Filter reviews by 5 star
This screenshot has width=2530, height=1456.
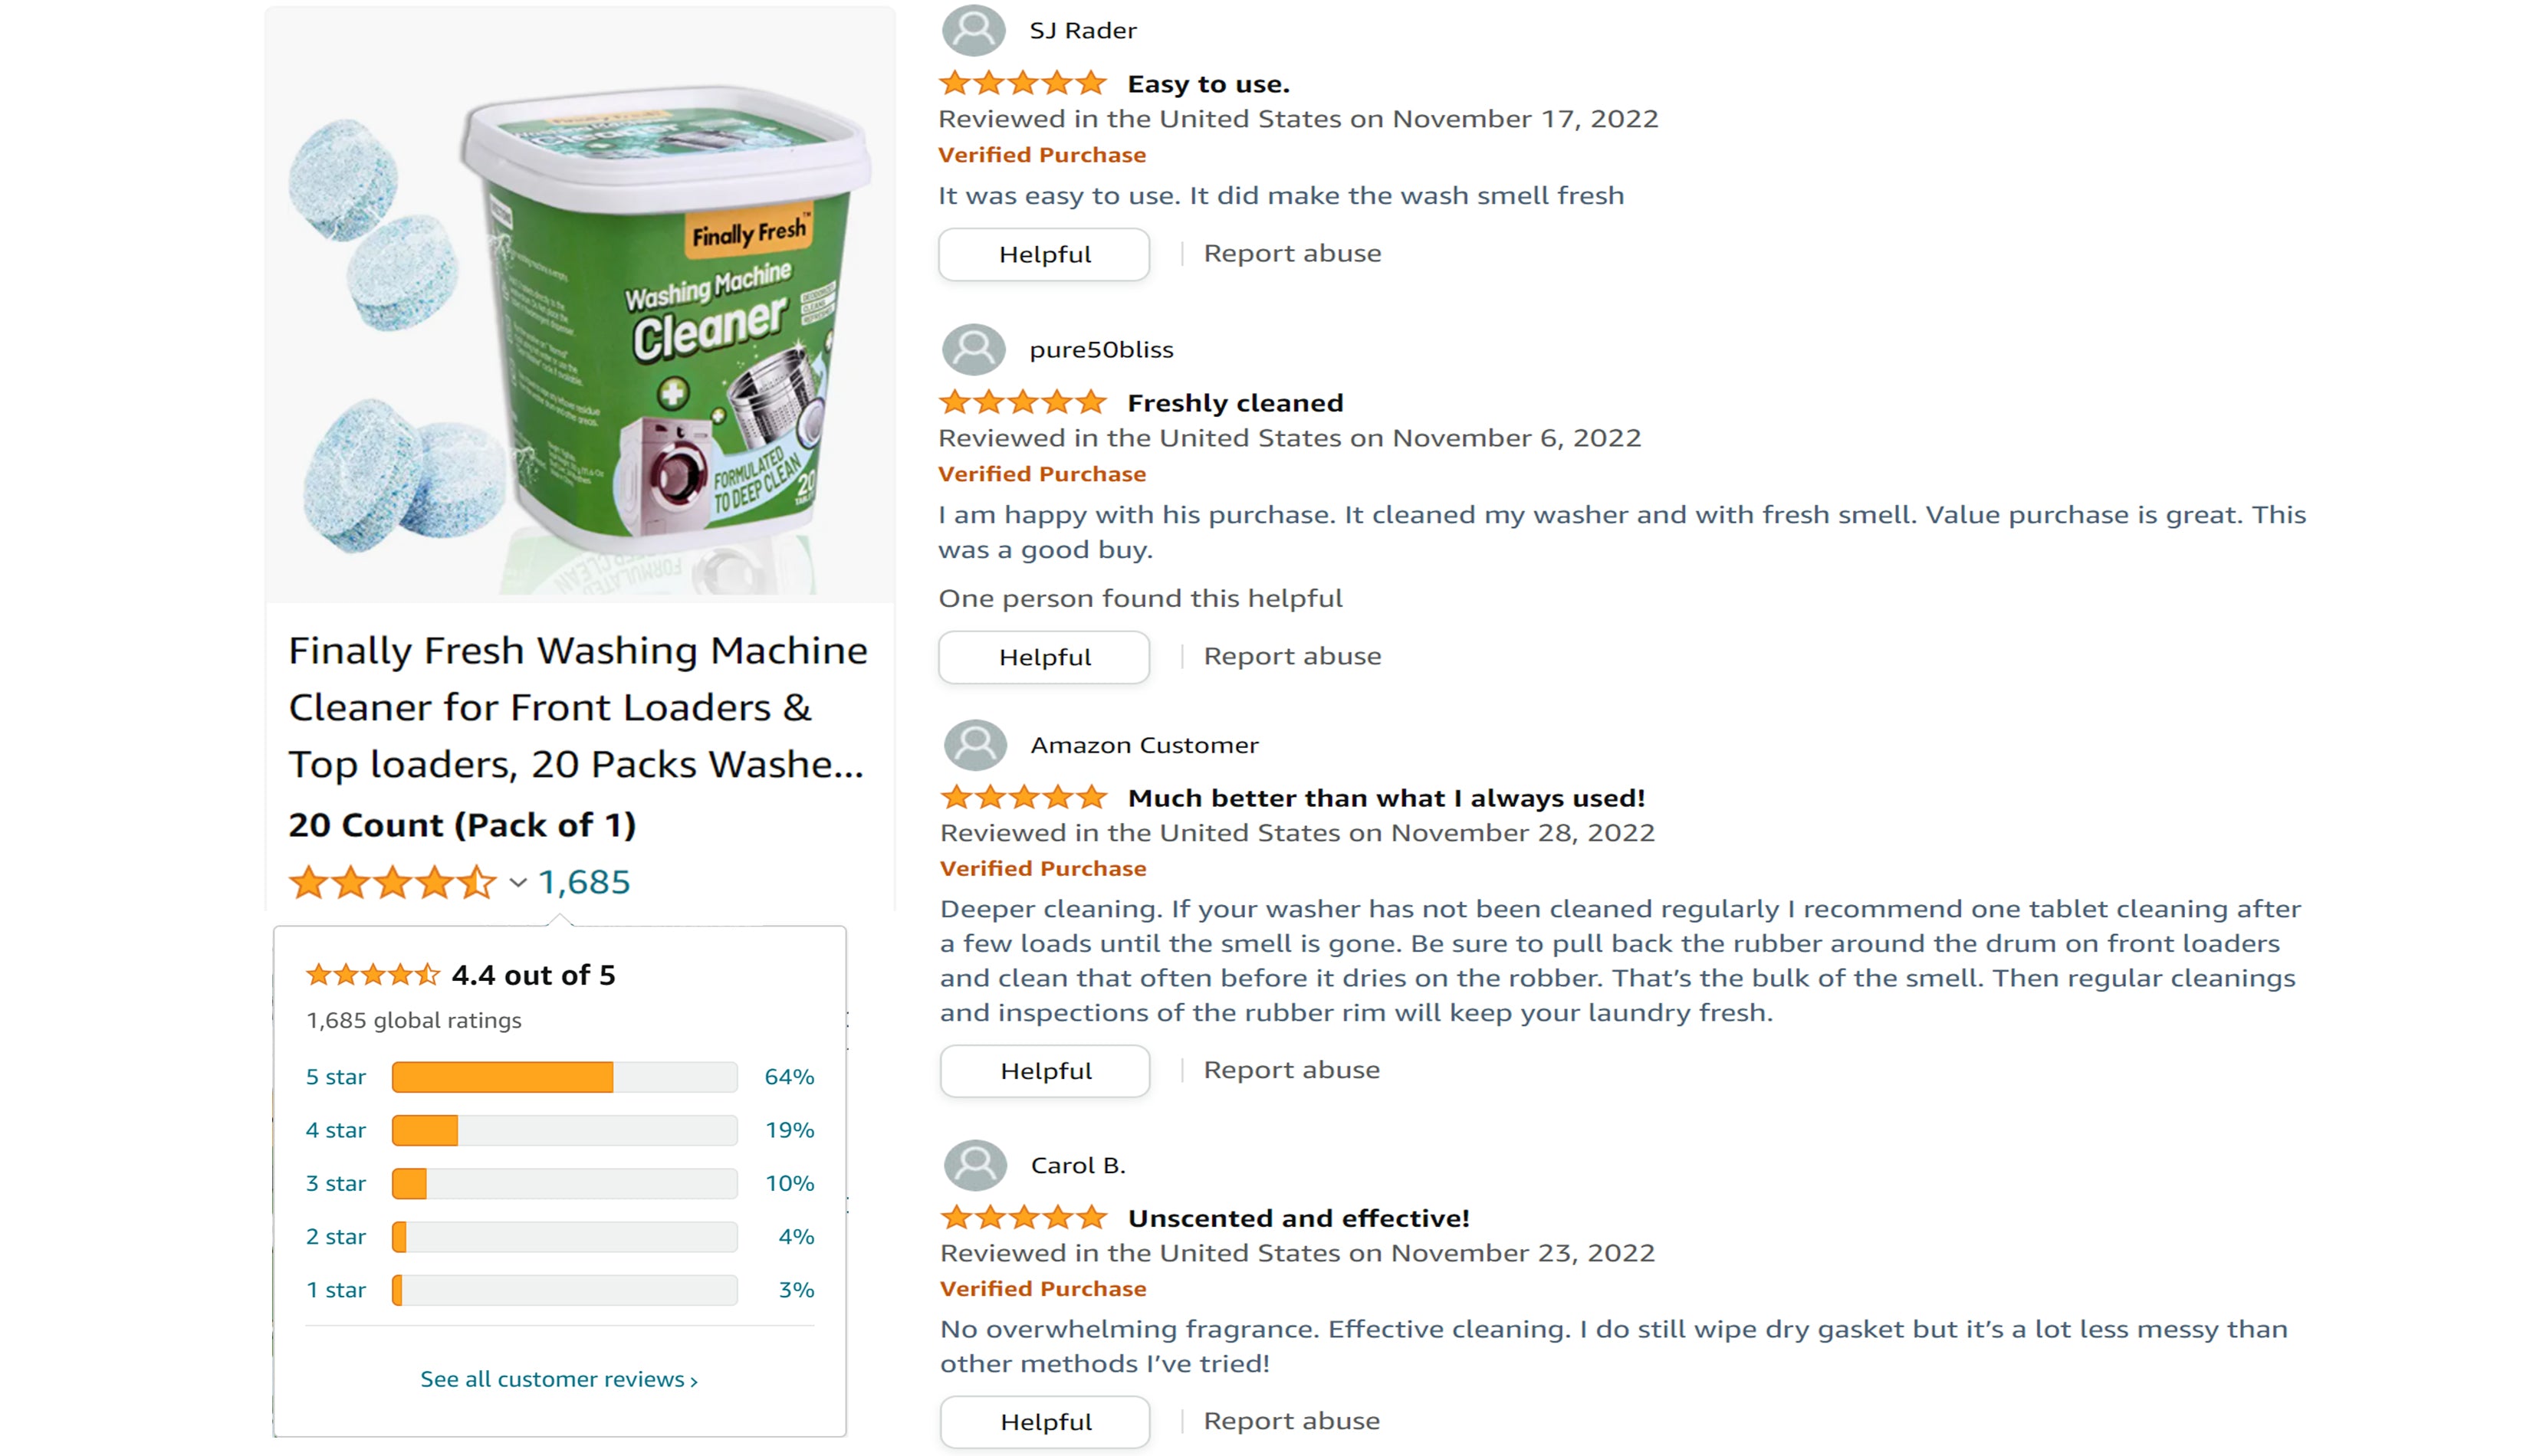336,1077
